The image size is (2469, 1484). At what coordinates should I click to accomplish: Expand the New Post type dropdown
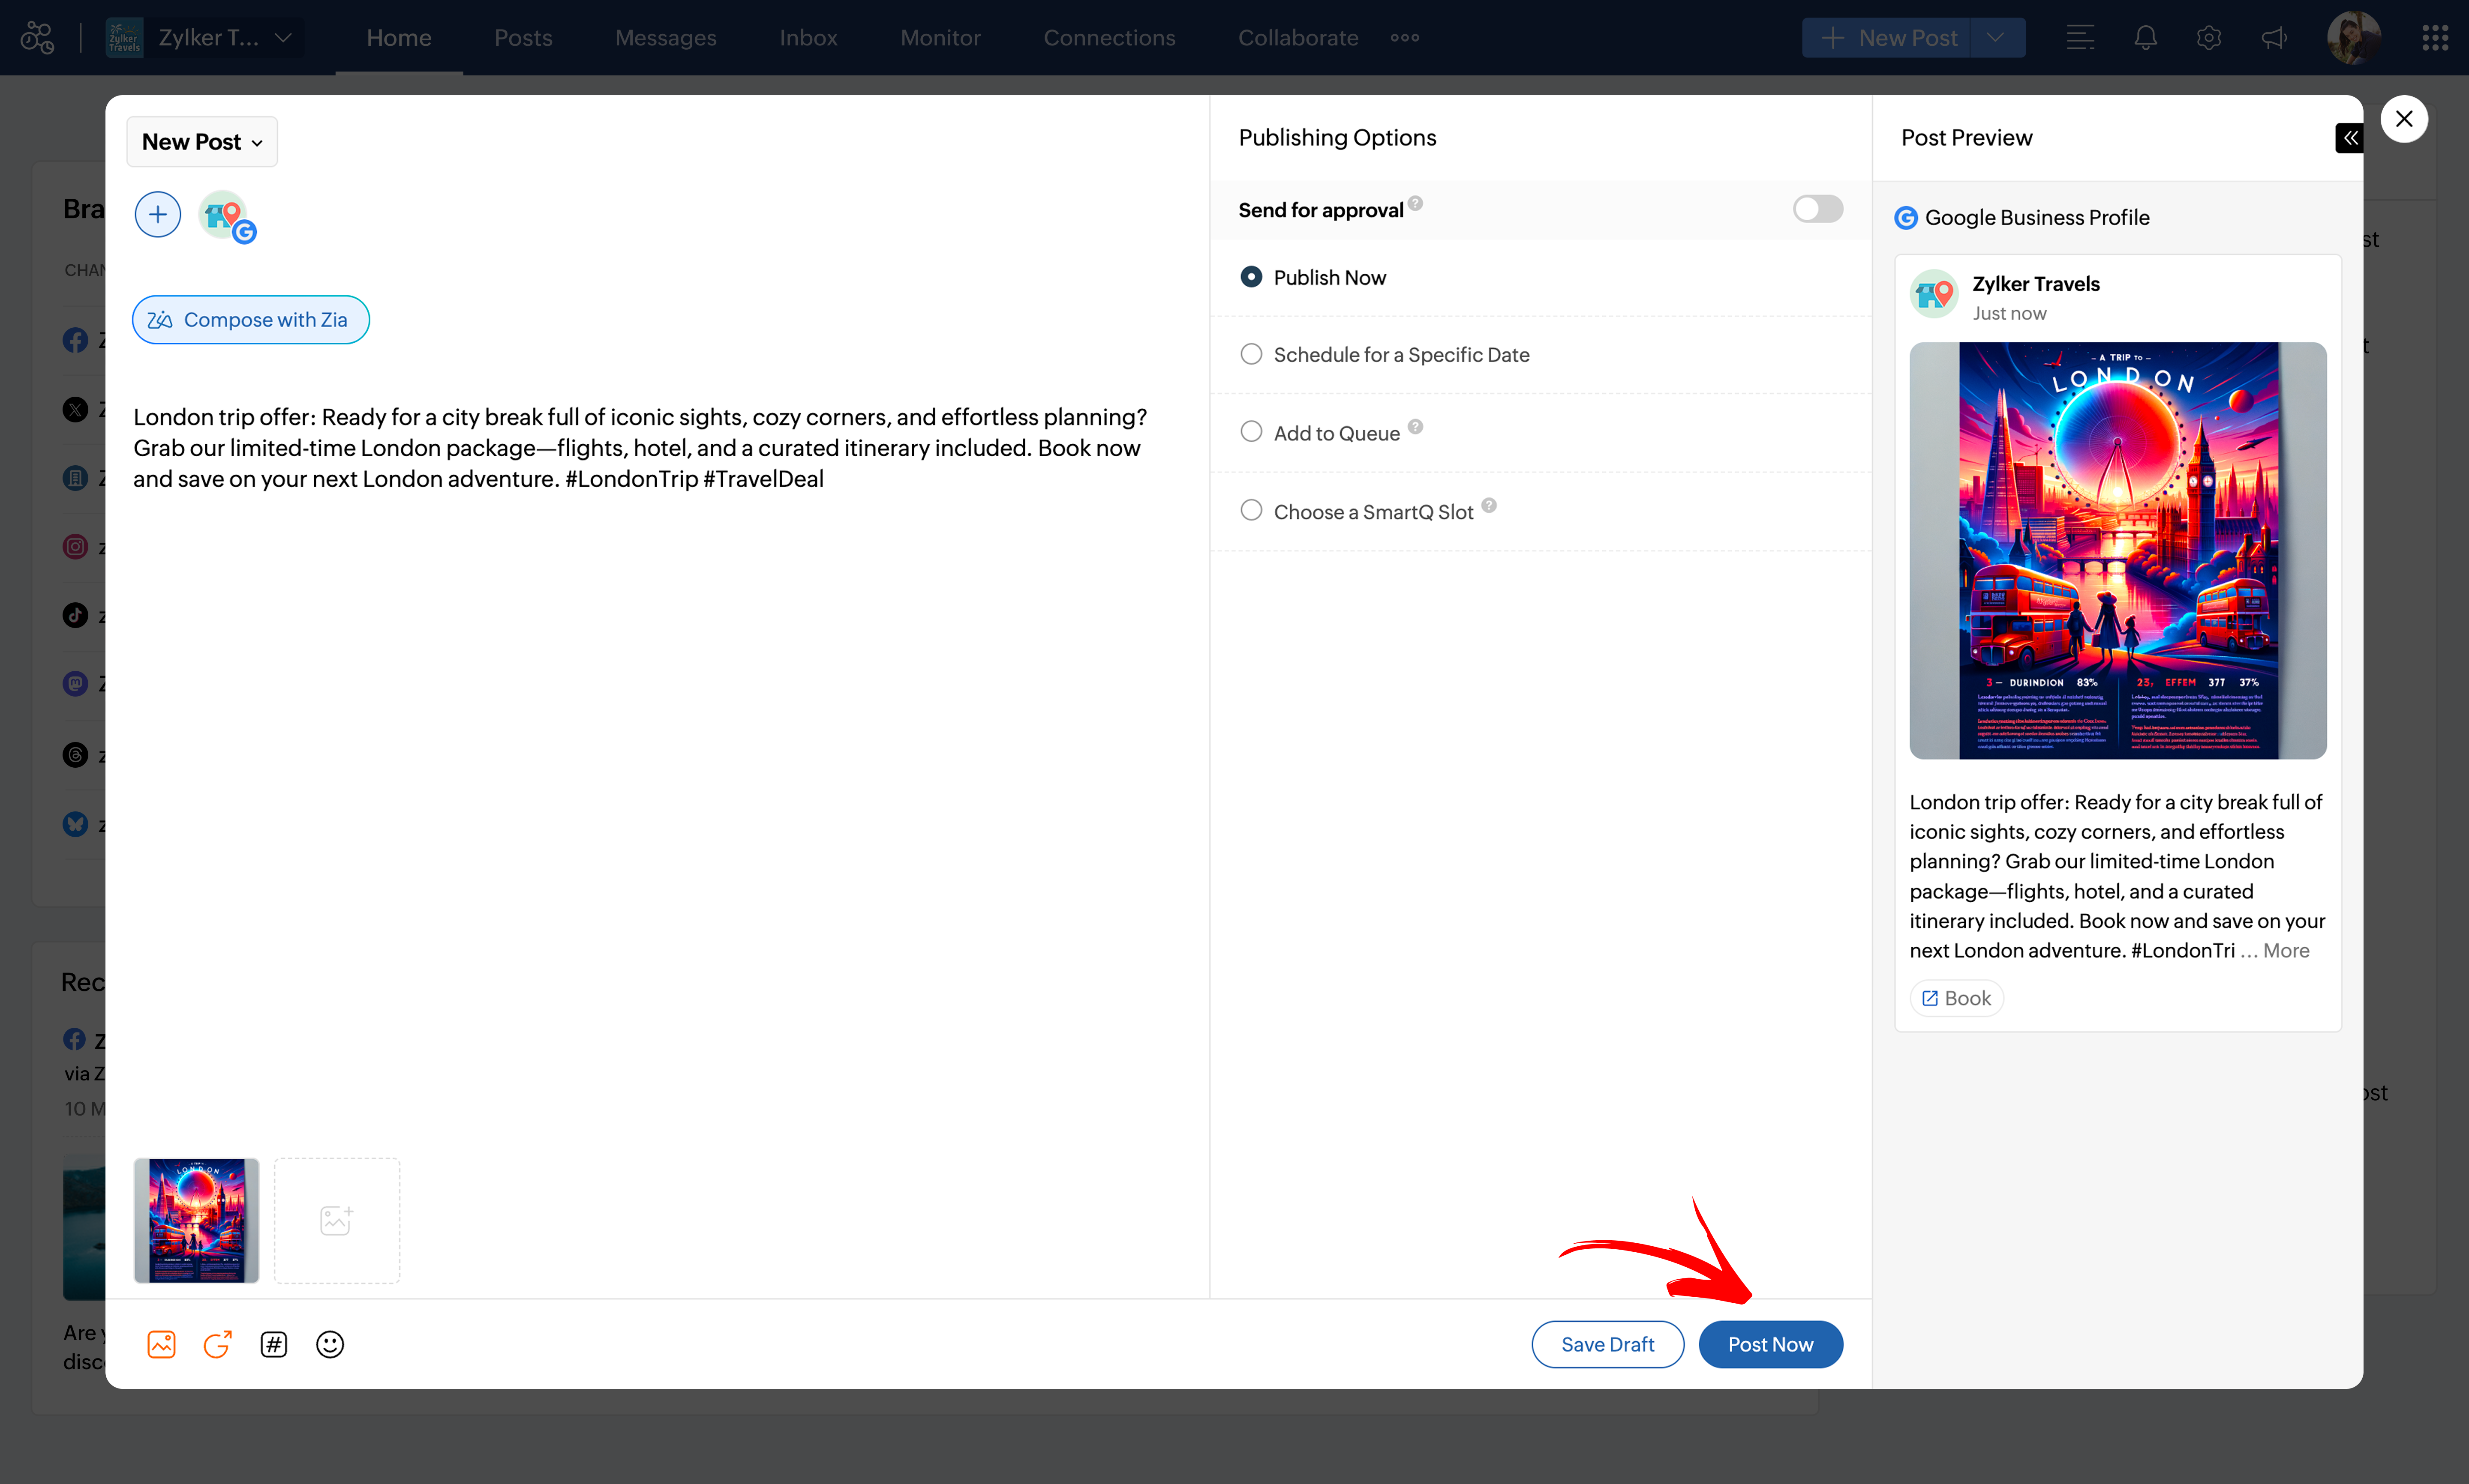pos(202,142)
